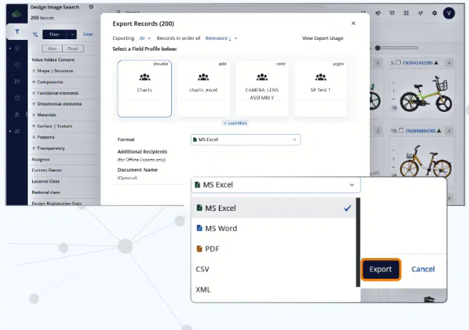The height and width of the screenshot is (330, 469).
Task: Open the Relevance sort order dropdown
Action: pyautogui.click(x=221, y=38)
